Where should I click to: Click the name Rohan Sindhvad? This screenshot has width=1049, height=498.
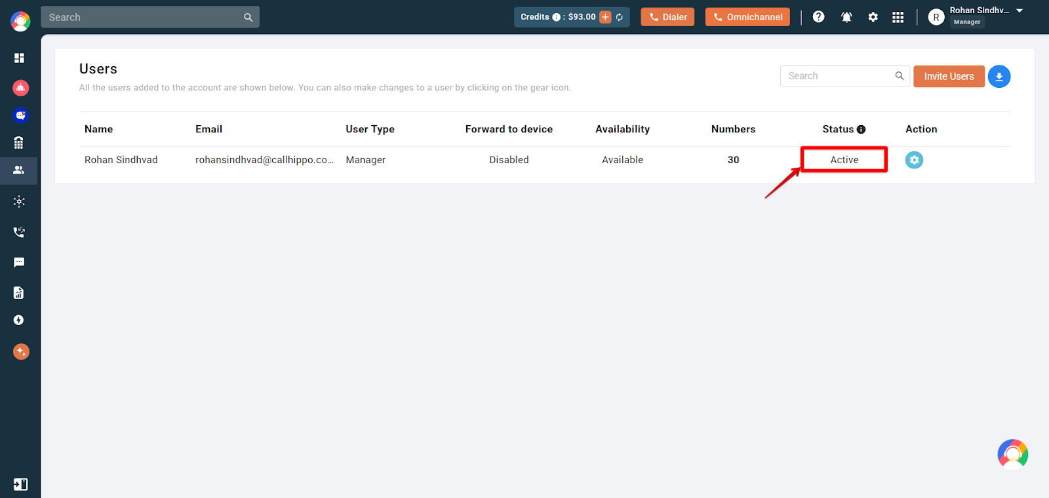tap(121, 160)
